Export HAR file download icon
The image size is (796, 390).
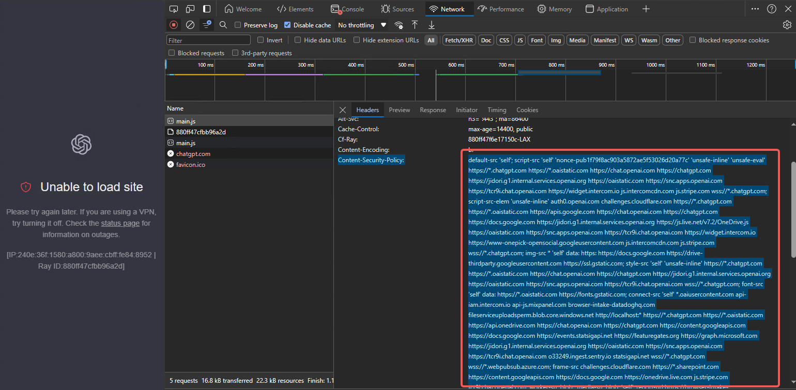coord(432,25)
